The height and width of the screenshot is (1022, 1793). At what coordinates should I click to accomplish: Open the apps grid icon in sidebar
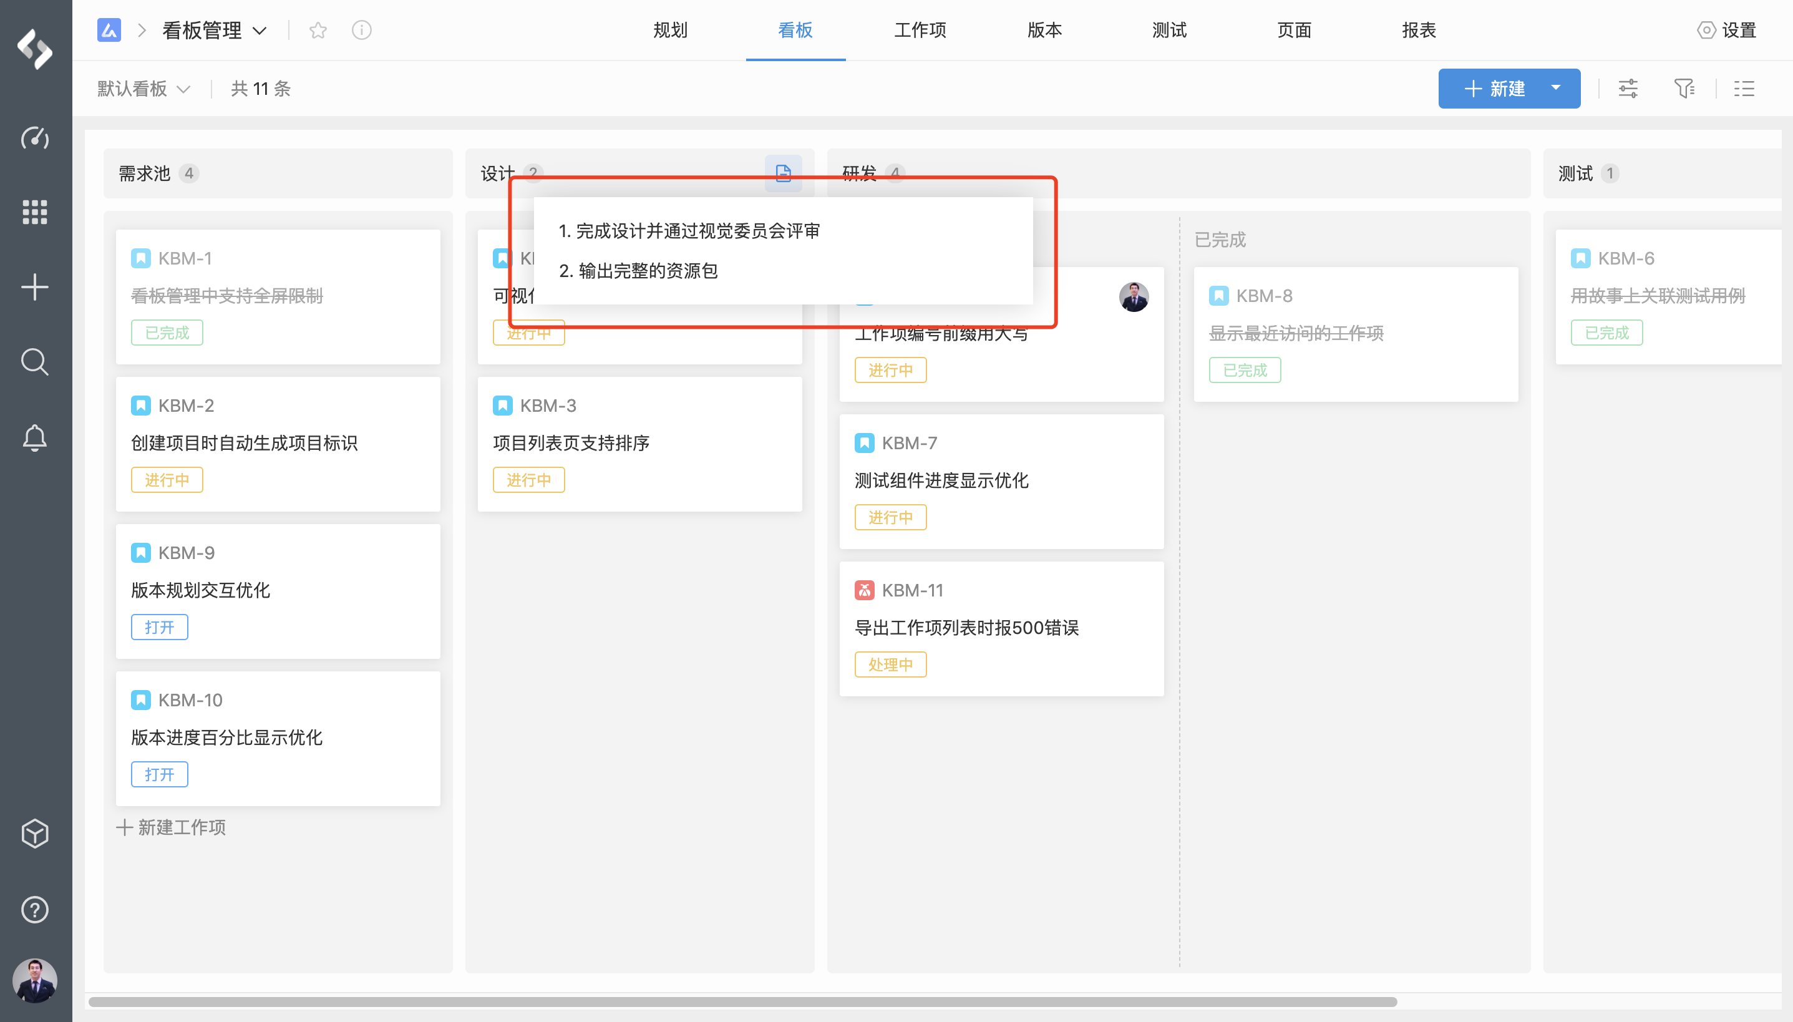(x=34, y=212)
